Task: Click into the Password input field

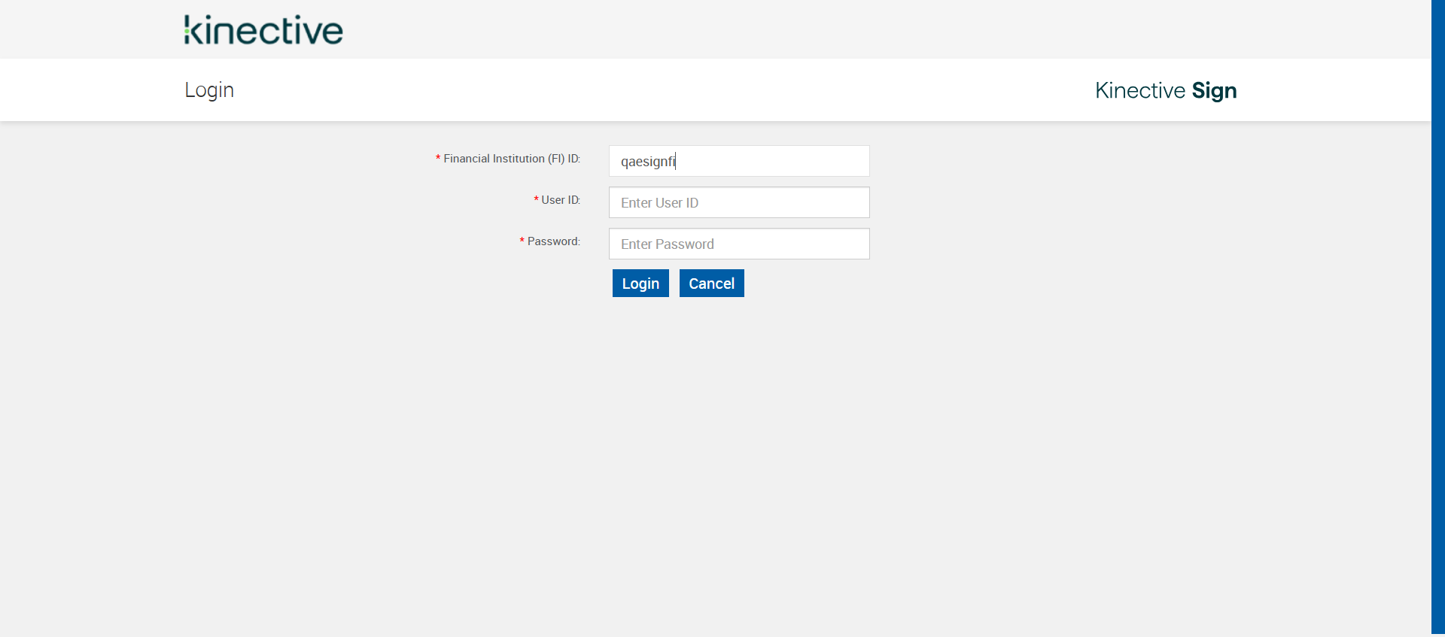Action: pyautogui.click(x=739, y=244)
